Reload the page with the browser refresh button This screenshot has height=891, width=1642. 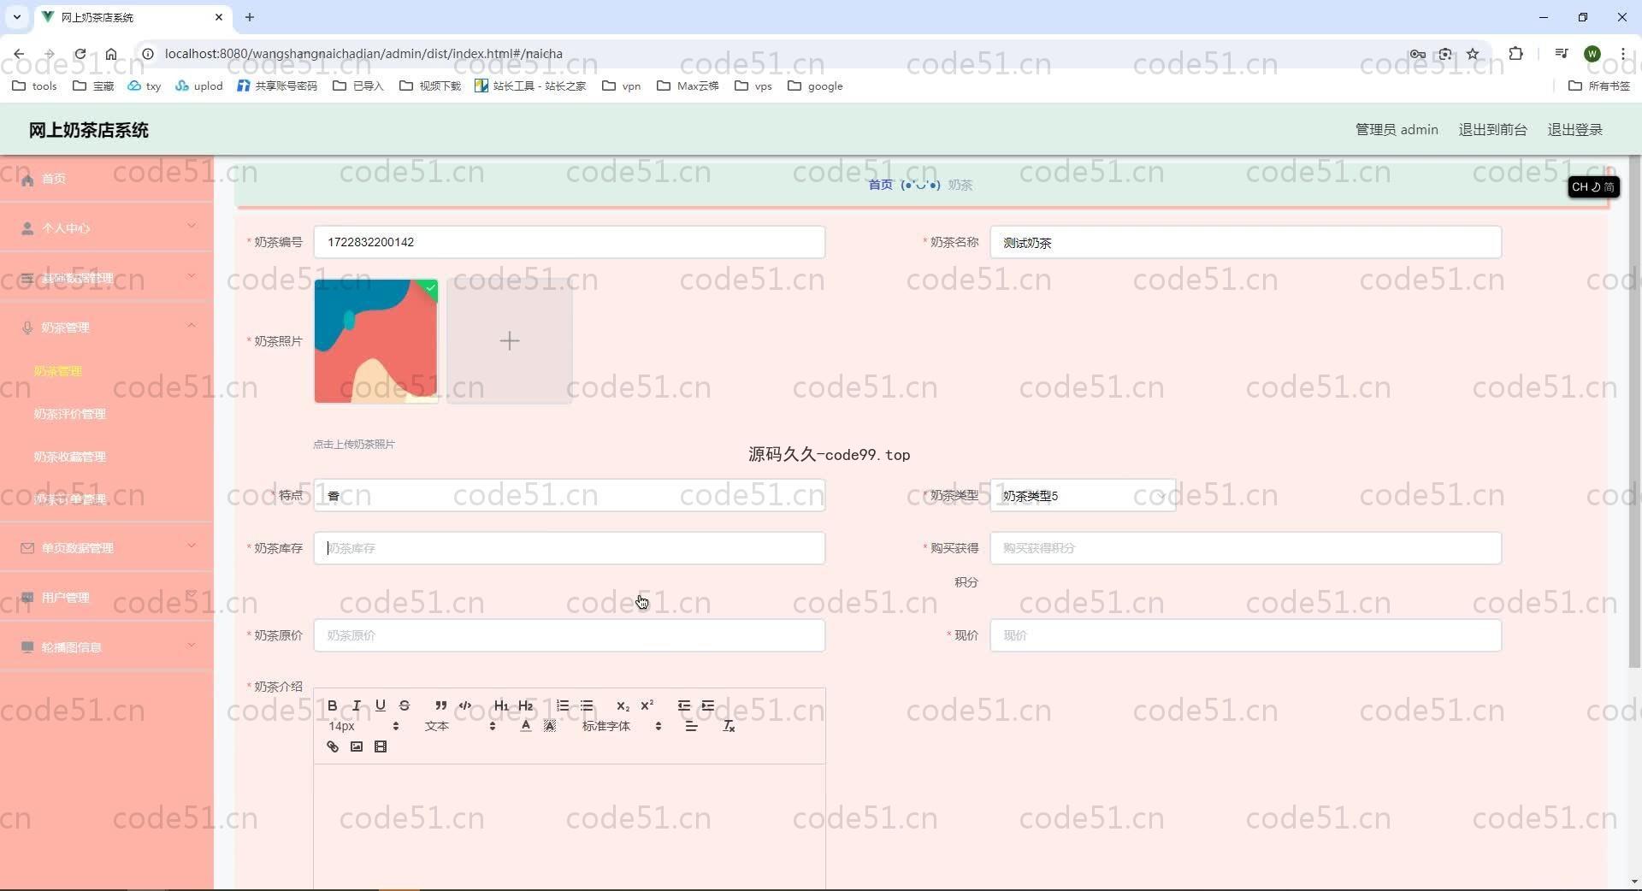click(x=80, y=54)
